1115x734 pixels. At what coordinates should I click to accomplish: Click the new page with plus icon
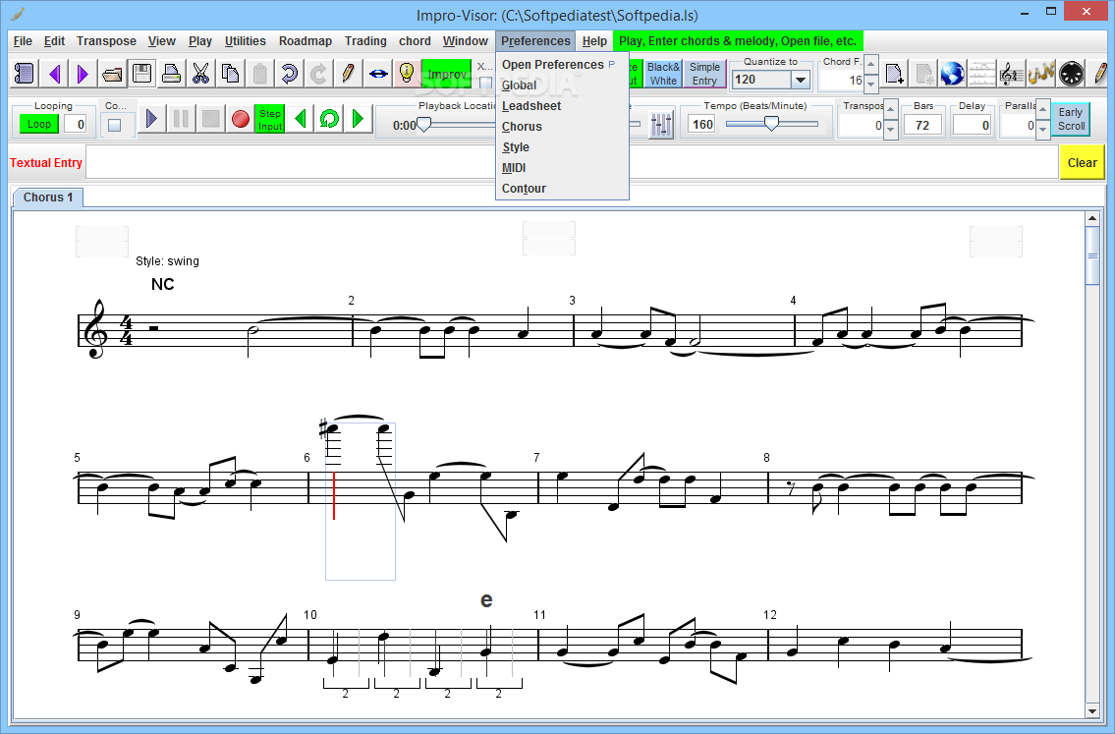click(x=895, y=74)
